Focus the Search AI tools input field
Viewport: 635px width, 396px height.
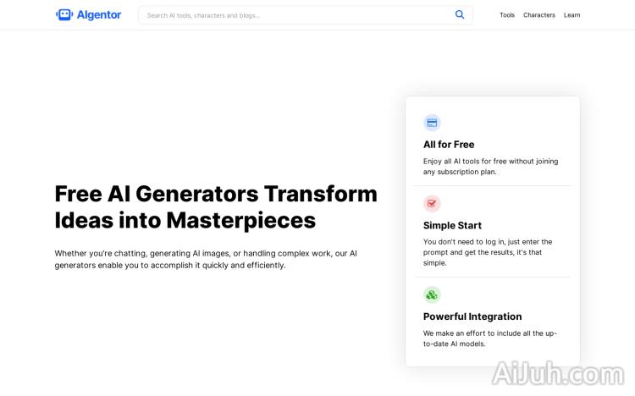tap(296, 15)
